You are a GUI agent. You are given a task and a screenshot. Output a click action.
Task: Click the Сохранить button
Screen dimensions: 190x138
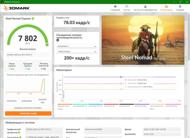[x=27, y=101]
